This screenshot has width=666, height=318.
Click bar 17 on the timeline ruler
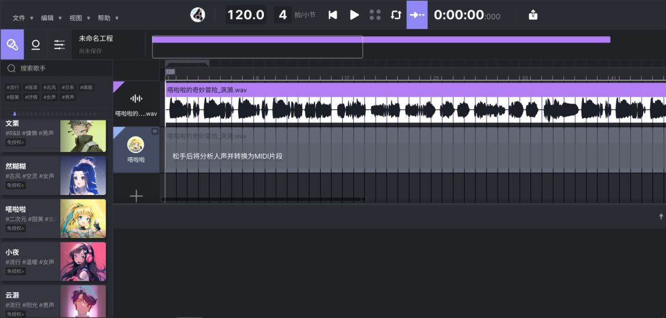pos(347,78)
